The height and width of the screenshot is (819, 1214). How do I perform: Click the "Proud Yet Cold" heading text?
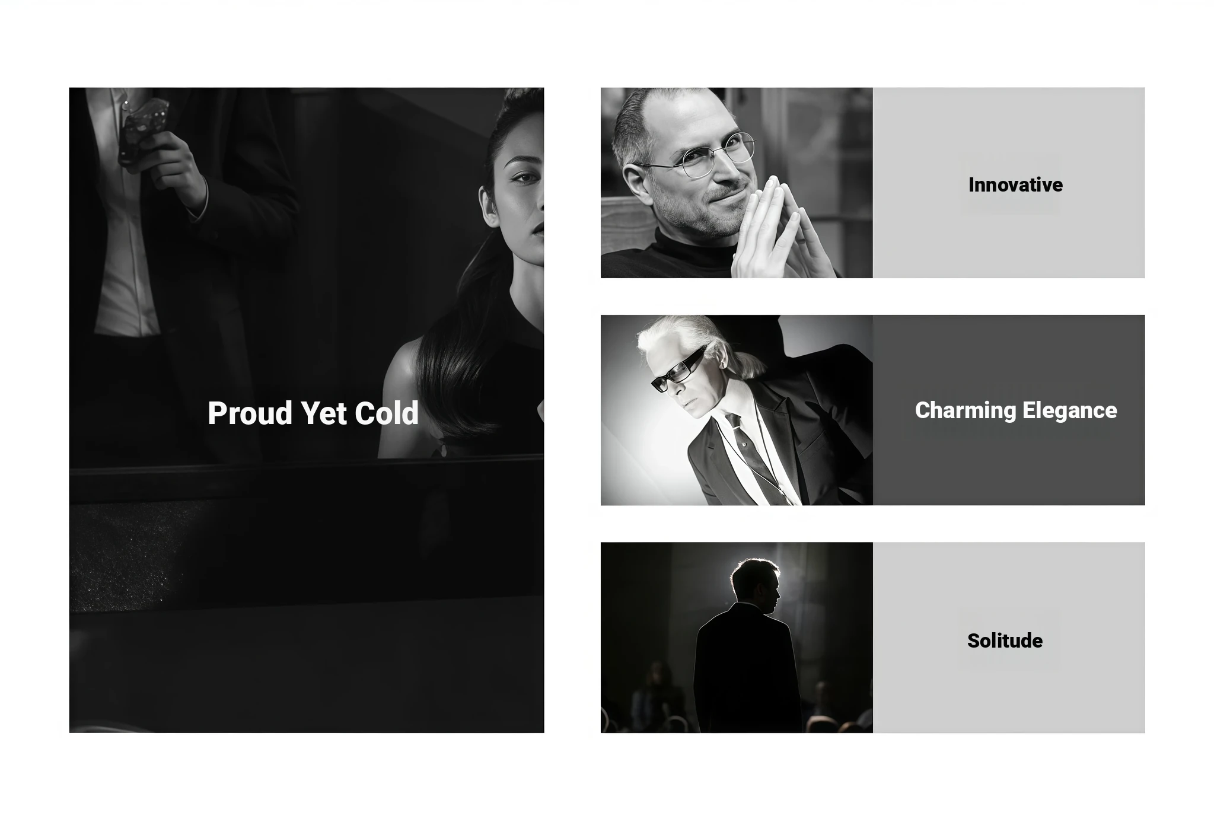pos(313,413)
